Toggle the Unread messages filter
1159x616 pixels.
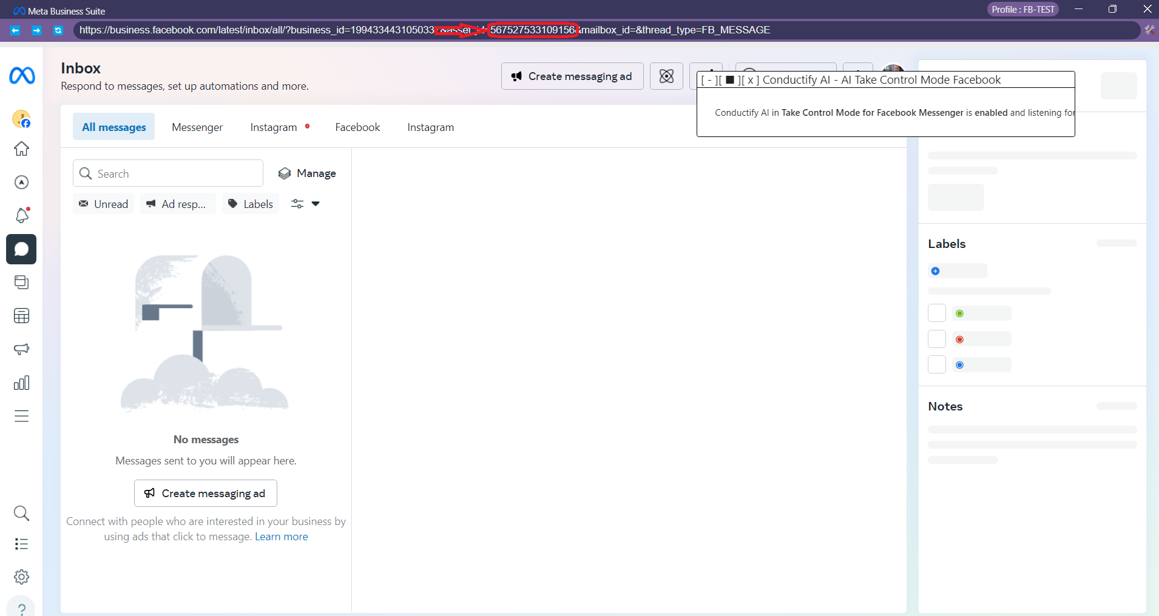(103, 204)
